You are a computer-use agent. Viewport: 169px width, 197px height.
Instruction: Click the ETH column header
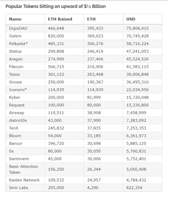click(x=91, y=19)
